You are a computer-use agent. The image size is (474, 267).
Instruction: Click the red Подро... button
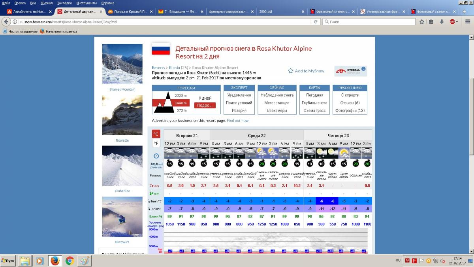point(205,105)
